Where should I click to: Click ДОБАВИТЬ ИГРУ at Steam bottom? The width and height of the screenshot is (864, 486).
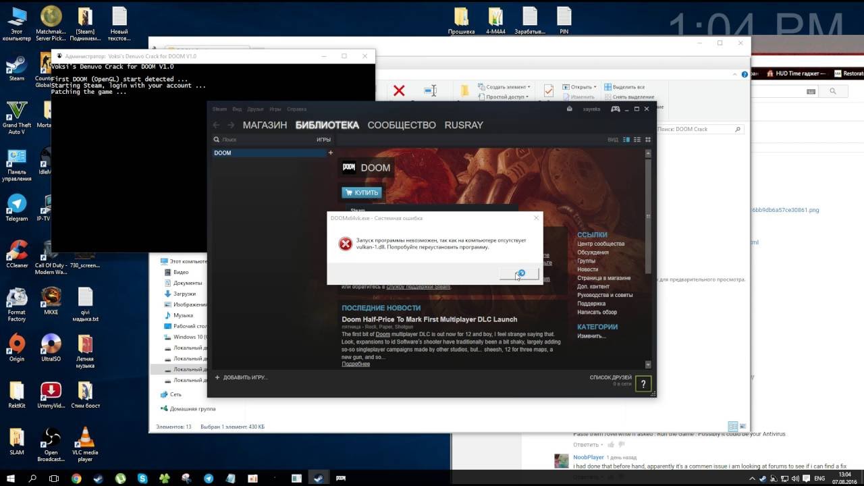(x=241, y=377)
